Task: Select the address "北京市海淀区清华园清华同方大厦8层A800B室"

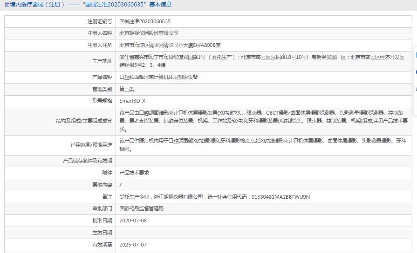Action: point(170,45)
